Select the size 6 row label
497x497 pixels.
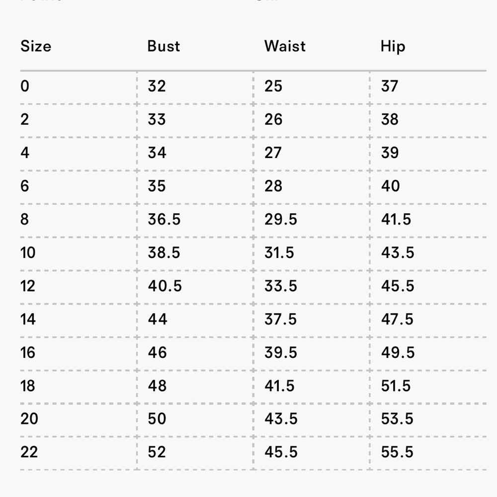point(25,186)
